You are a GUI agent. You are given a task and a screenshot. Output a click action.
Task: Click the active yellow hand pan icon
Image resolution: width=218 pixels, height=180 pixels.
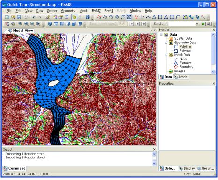point(74,17)
